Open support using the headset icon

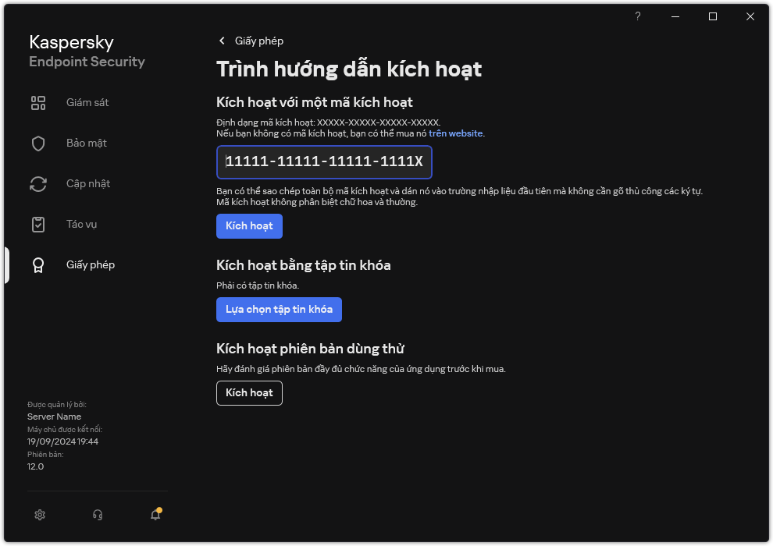click(98, 515)
